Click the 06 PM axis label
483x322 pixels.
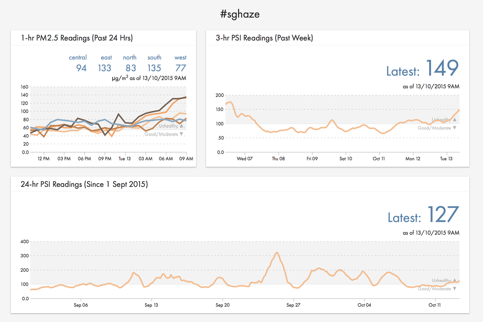(85, 159)
